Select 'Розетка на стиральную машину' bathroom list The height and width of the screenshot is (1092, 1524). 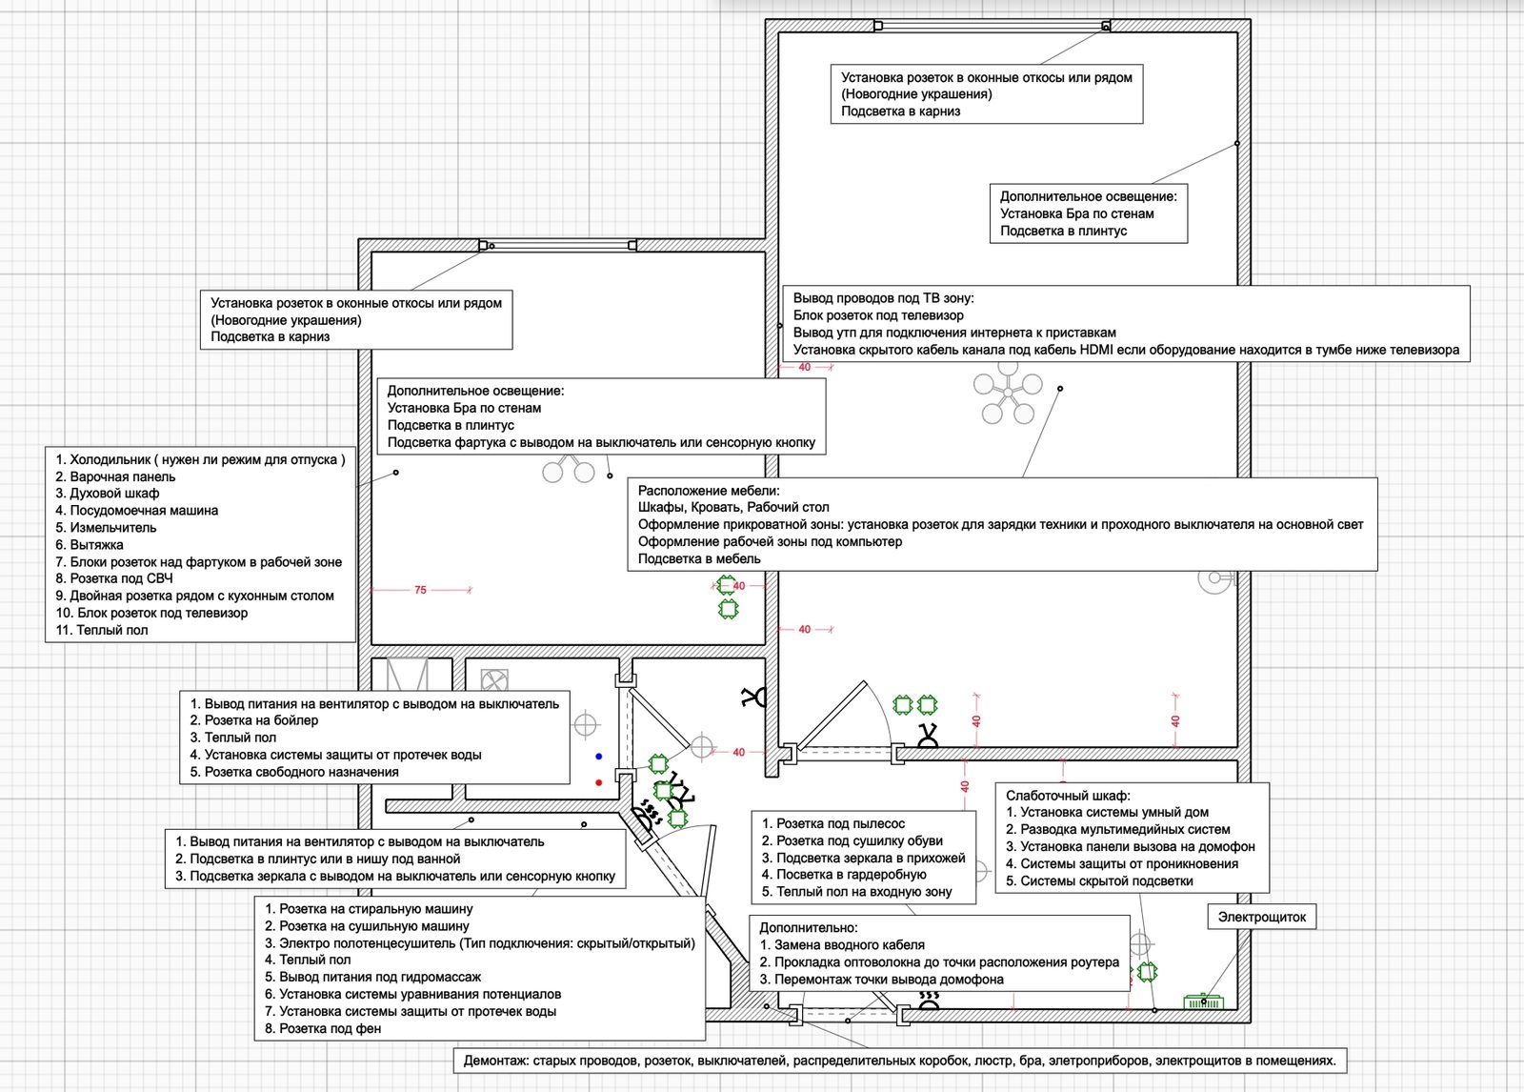(x=480, y=968)
